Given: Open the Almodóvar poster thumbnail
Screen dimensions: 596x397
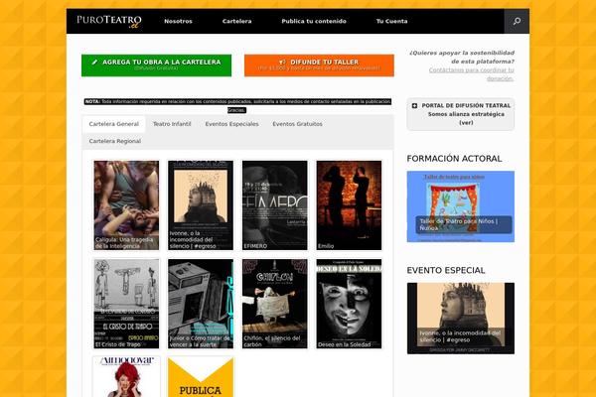Looking at the screenshot, I should click(x=126, y=377).
